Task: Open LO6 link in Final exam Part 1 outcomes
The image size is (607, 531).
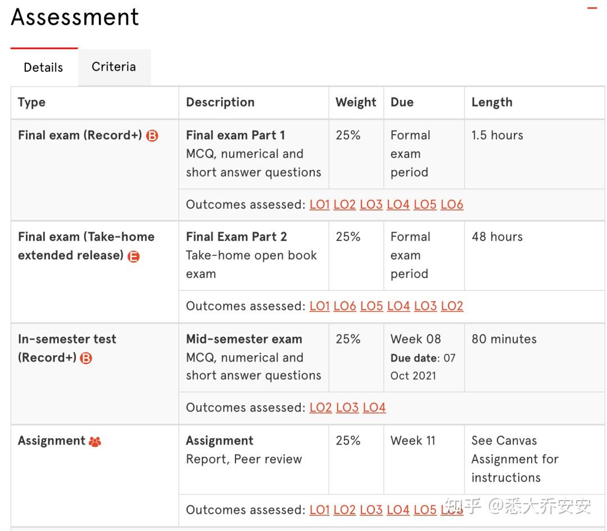Action: point(452,205)
